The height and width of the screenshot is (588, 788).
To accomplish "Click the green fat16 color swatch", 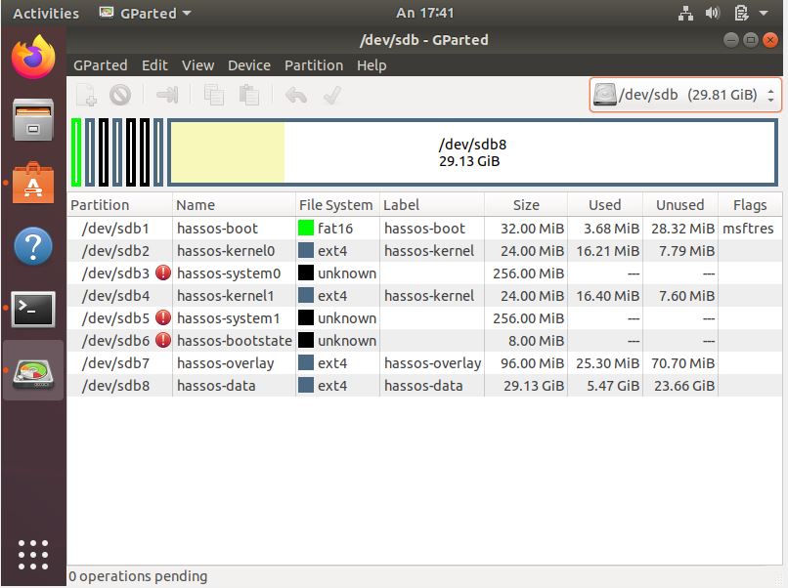I will 306,228.
